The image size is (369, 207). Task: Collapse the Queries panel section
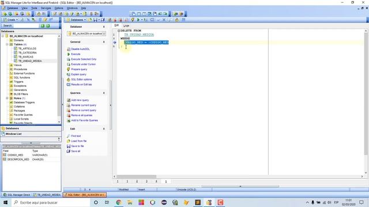(104, 93)
